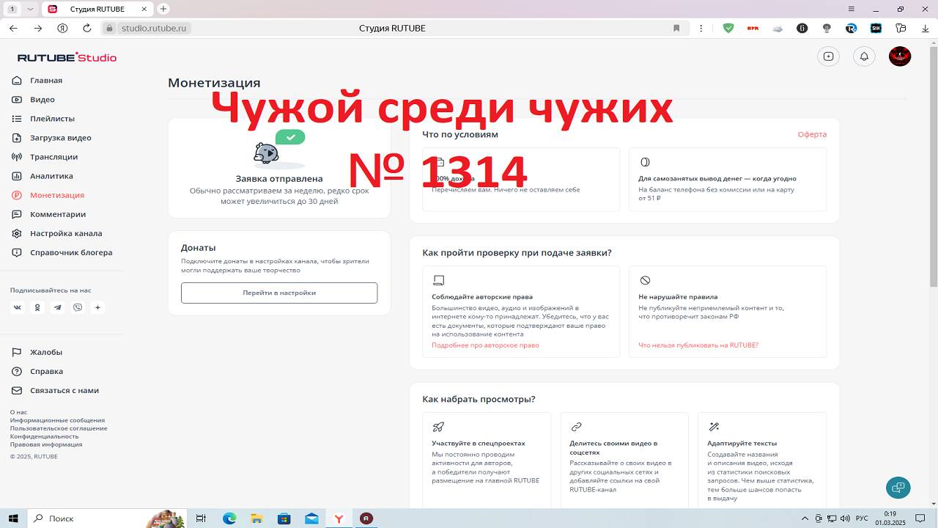Image resolution: width=938 pixels, height=528 pixels.
Task: Click the studio.rutube.ru address field
Action: (154, 28)
